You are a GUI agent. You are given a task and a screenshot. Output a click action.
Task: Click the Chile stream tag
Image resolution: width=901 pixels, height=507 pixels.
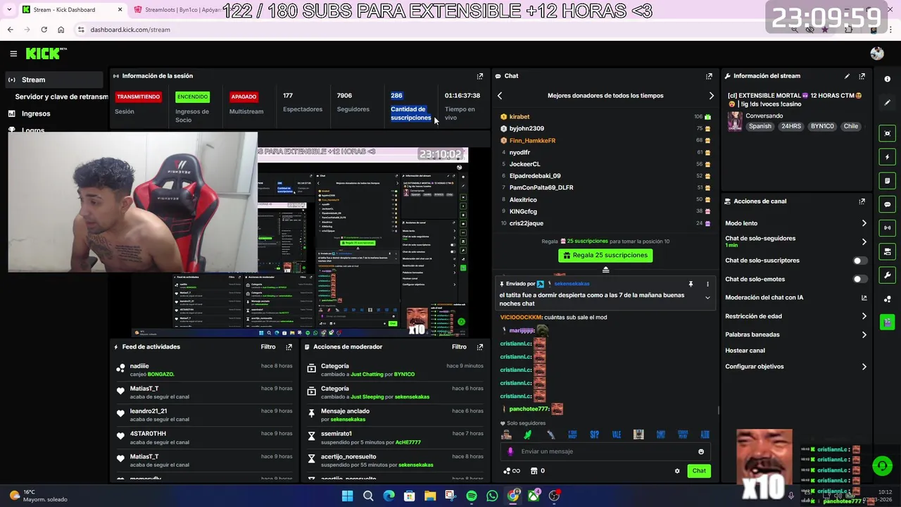click(851, 127)
